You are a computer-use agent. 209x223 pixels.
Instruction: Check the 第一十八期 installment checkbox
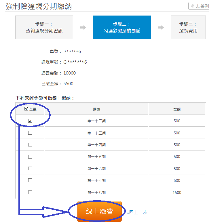point(30,192)
